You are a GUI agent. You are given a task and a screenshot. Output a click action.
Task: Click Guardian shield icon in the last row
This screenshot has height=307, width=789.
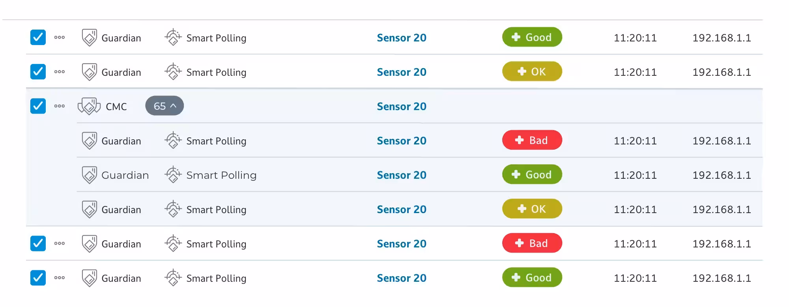coord(89,278)
